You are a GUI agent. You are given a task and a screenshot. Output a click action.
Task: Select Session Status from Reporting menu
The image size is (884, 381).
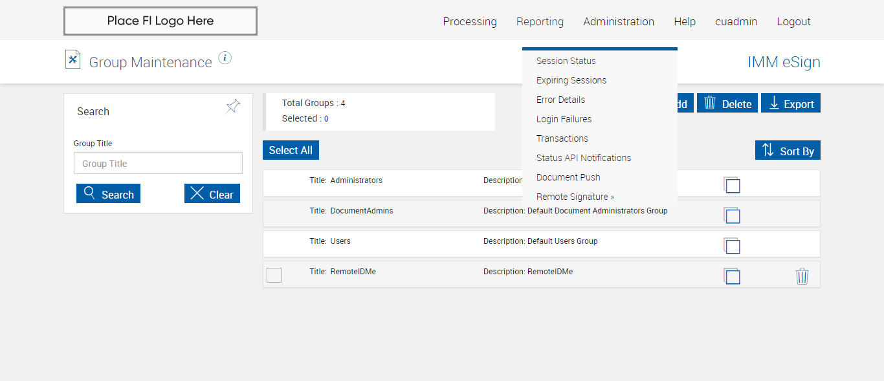click(x=566, y=61)
